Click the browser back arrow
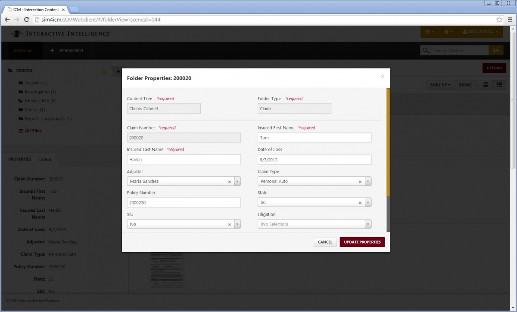The image size is (517, 312). pos(7,20)
